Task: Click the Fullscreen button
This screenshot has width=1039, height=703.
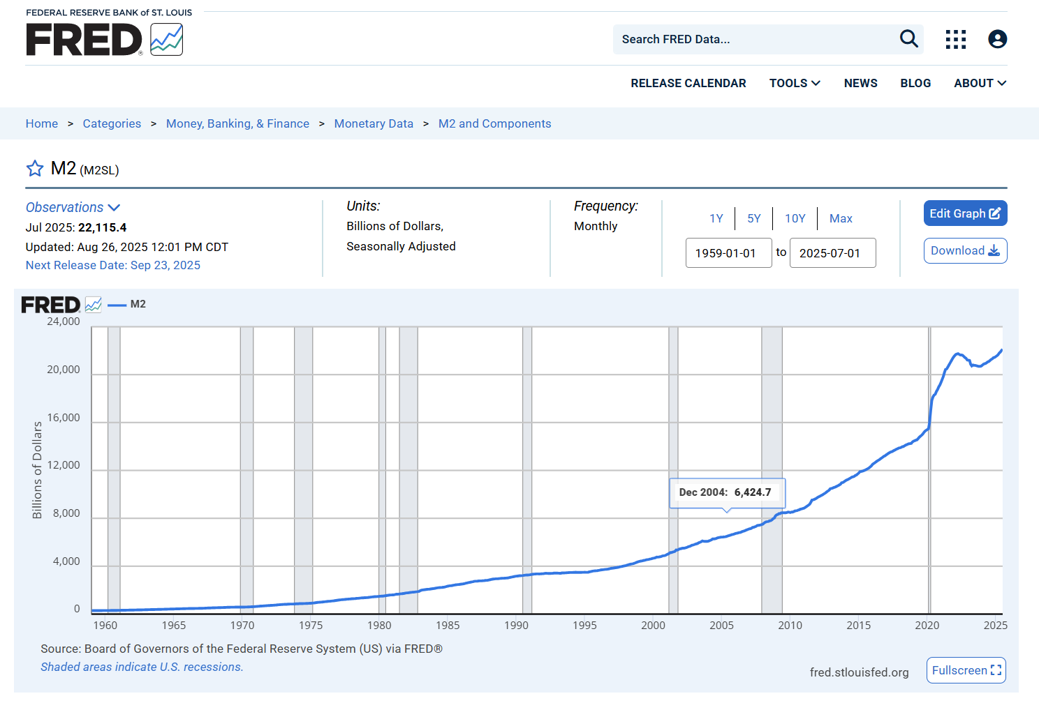Action: coord(966,670)
